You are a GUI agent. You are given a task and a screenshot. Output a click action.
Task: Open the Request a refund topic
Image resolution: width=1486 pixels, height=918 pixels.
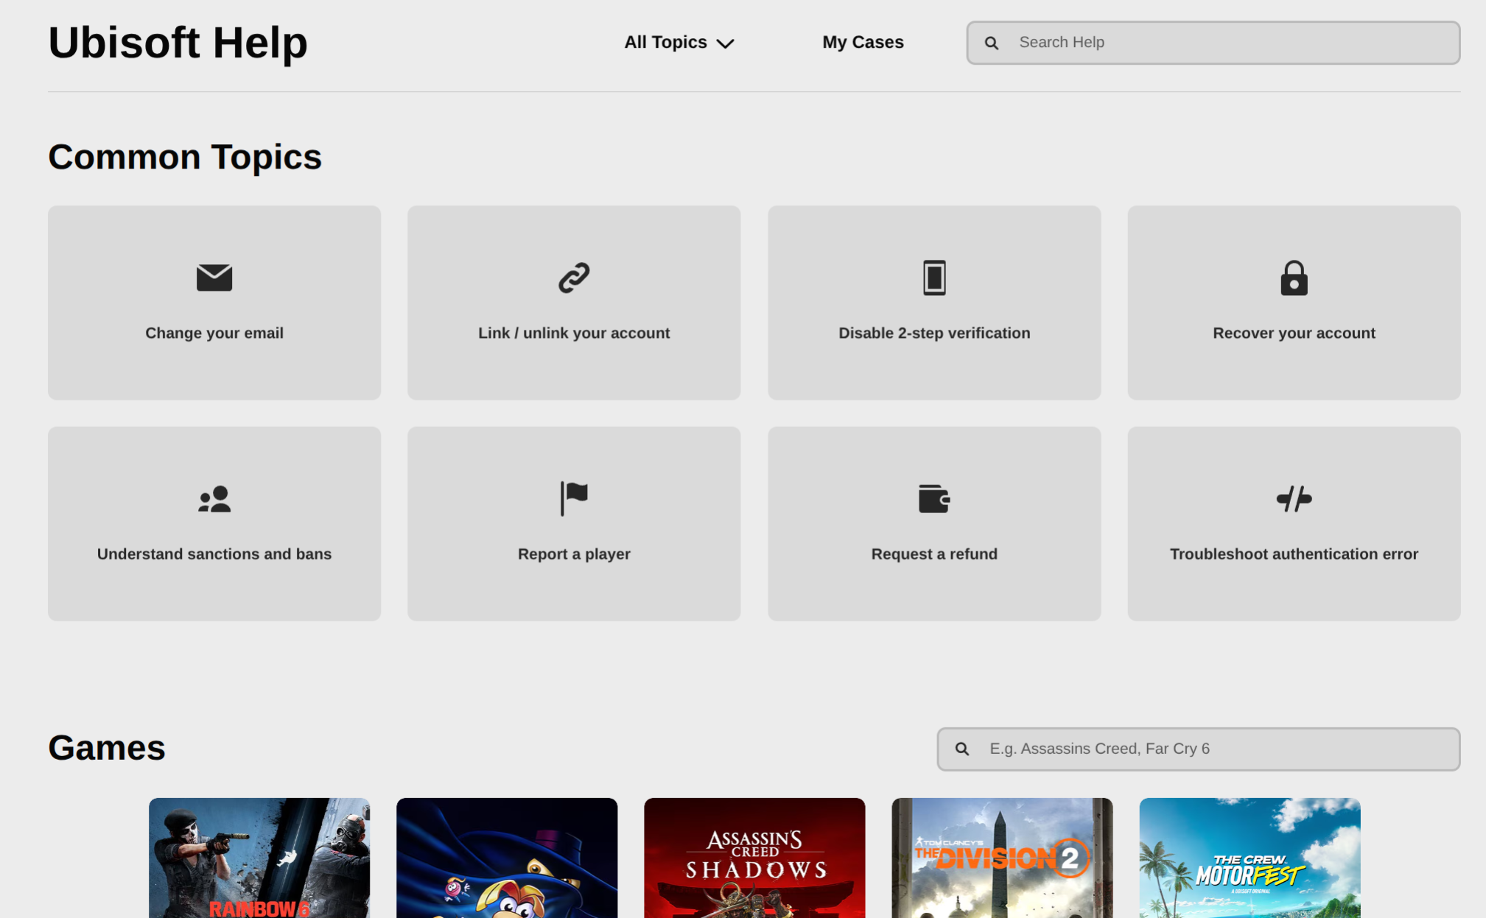(934, 523)
